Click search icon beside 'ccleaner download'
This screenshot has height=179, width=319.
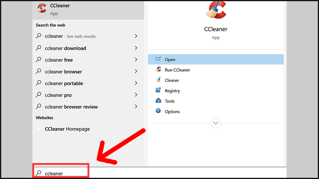point(38,48)
